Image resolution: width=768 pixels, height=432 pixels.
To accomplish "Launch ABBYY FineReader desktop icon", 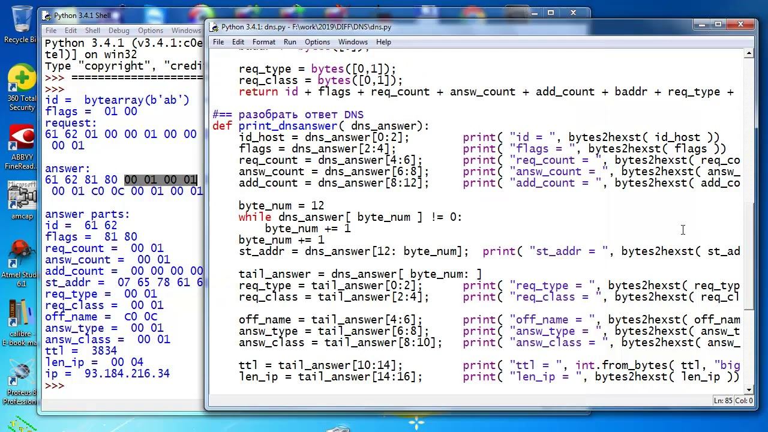I will pyautogui.click(x=22, y=148).
